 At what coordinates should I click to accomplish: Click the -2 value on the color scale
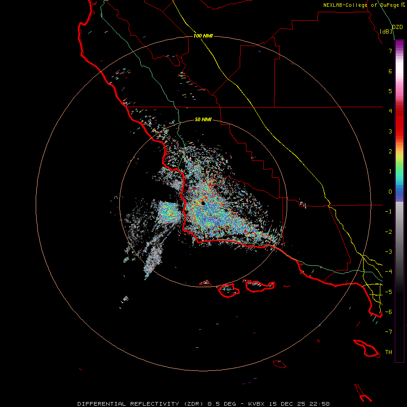[x=388, y=232]
